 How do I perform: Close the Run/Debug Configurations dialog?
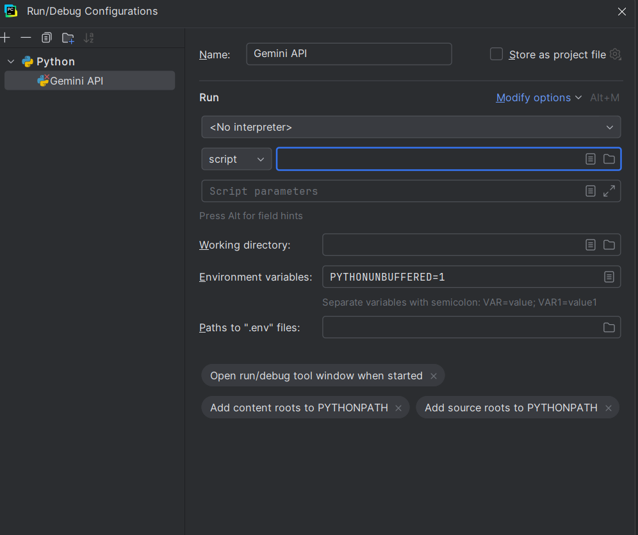click(622, 12)
